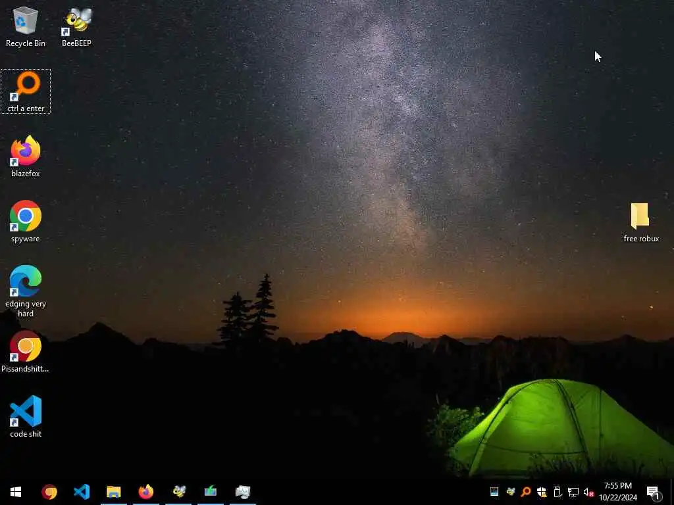This screenshot has width=674, height=505.
Task: Open the Action Center notifications icon
Action: [x=654, y=492]
